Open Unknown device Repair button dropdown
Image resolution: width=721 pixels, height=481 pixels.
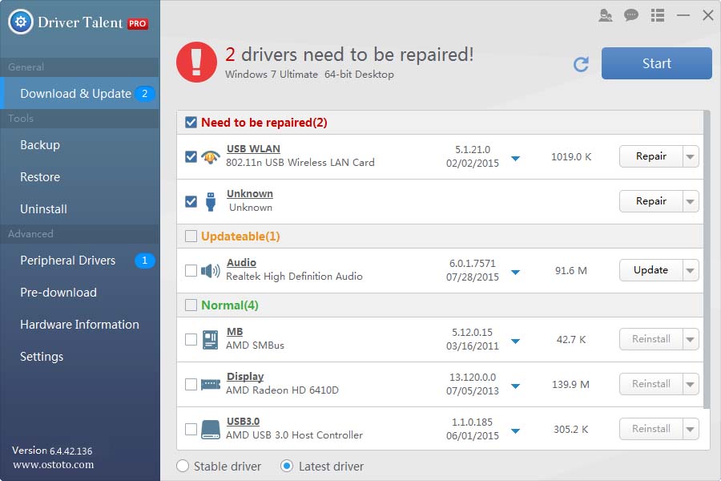691,201
